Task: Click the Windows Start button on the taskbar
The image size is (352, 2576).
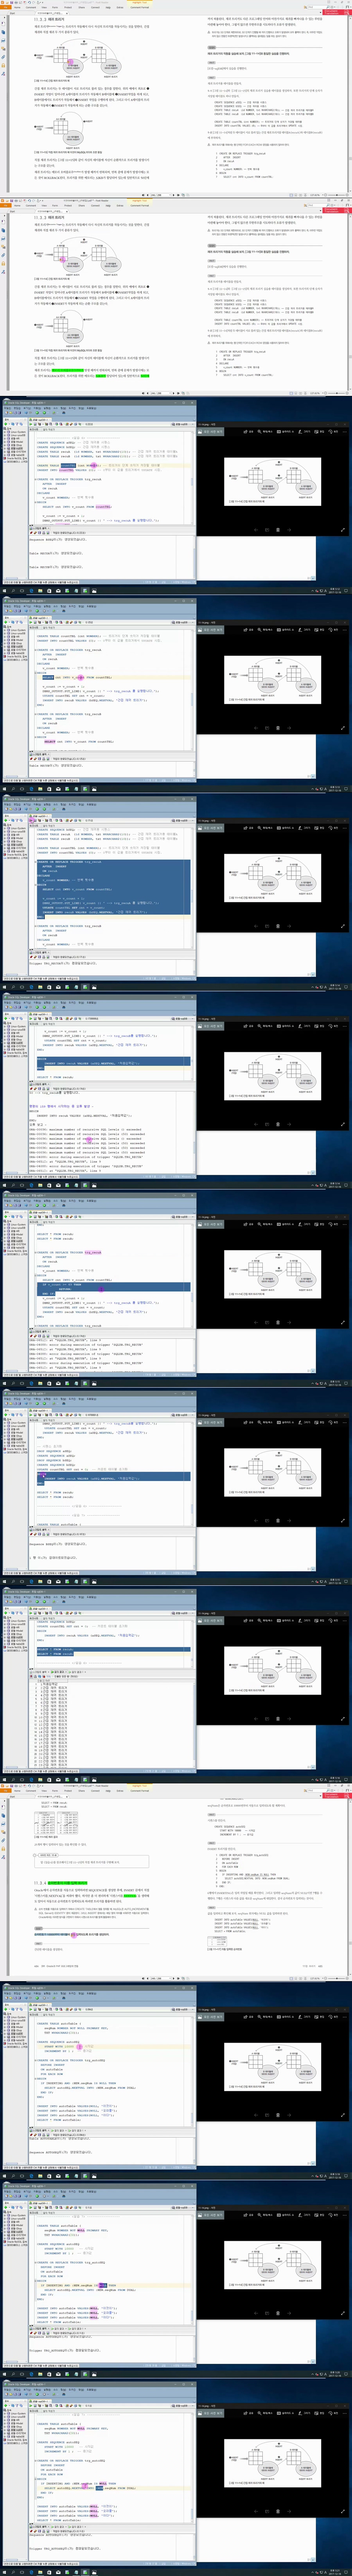Action: pos(3,590)
